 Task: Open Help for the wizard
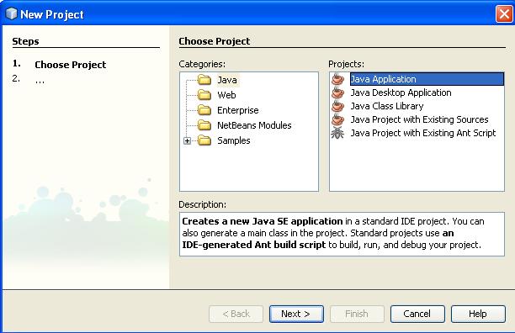pyautogui.click(x=478, y=314)
